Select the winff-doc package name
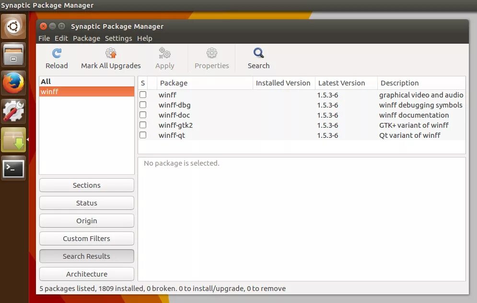477x303 pixels. (x=174, y=115)
